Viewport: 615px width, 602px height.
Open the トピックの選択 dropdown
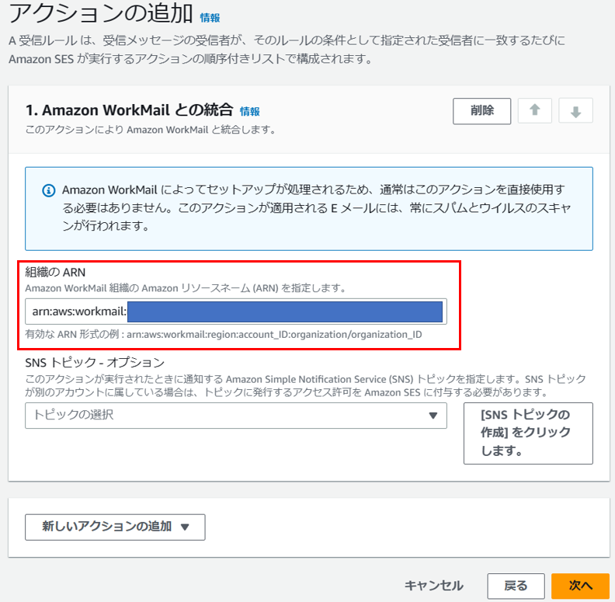tap(236, 416)
